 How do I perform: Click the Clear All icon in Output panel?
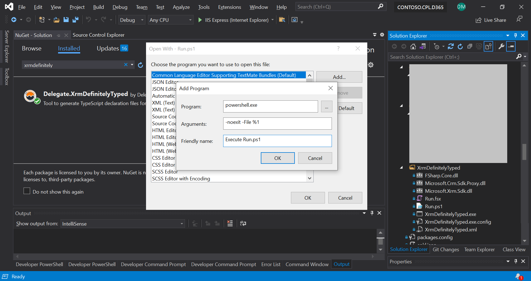230,223
